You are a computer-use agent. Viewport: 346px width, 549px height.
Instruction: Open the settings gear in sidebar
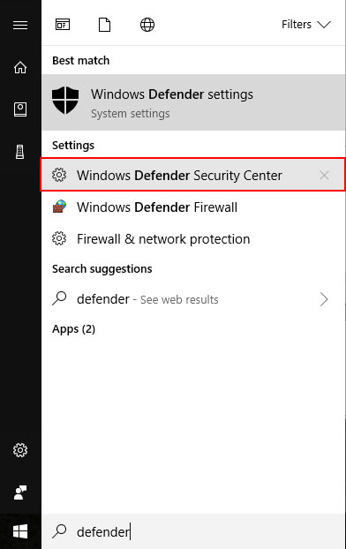[x=20, y=450]
